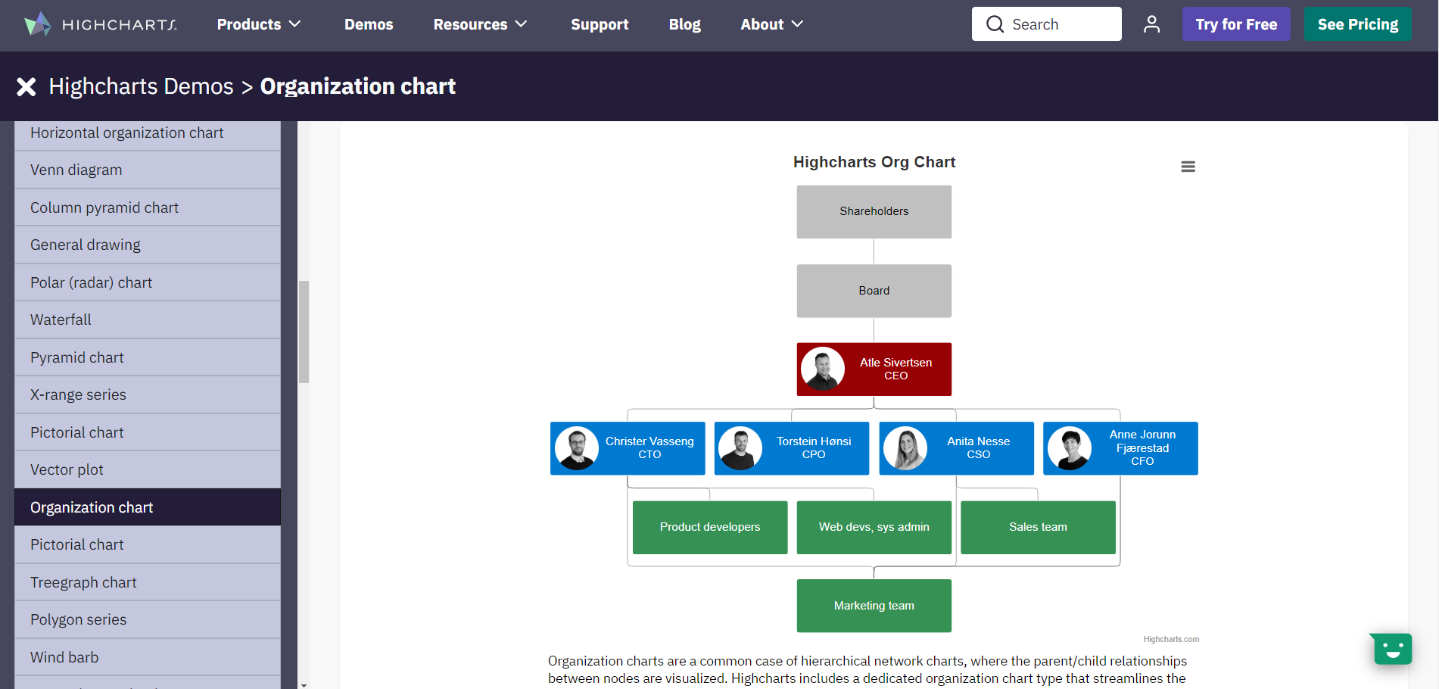Click the Highcharts logo icon
Screen dimensions: 1439x689
[37, 24]
